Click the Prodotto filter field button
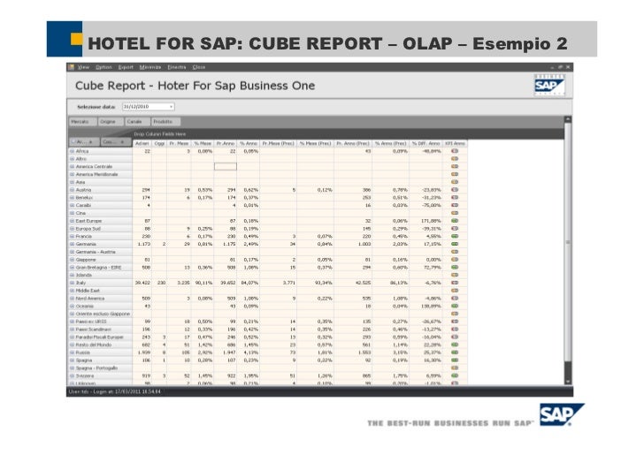Screen dimensions: 644x455 (166, 122)
